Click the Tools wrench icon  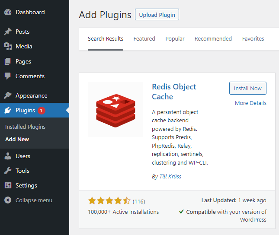click(x=8, y=171)
